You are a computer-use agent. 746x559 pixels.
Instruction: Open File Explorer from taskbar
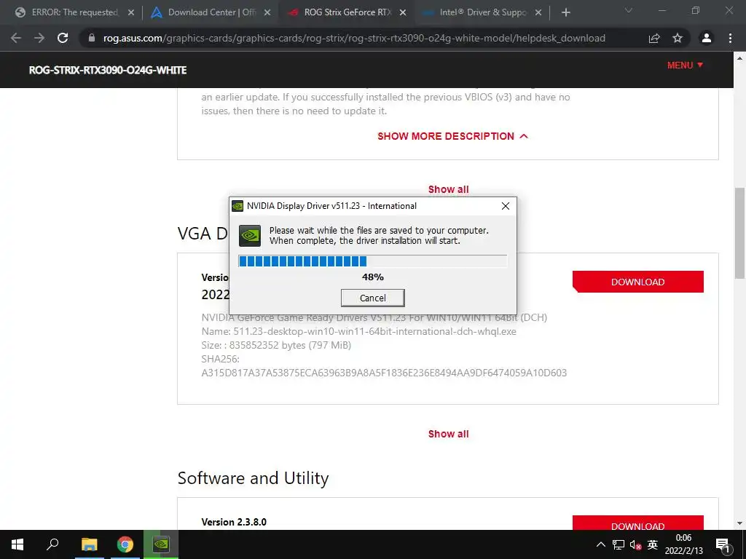(89, 544)
